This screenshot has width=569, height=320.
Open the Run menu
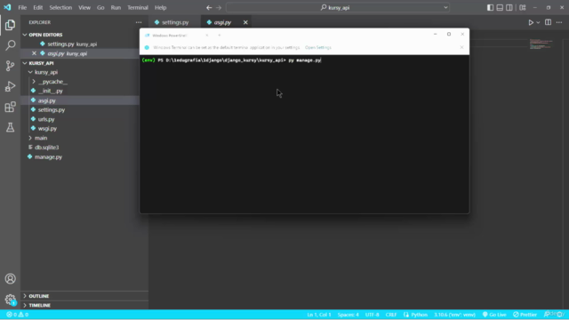[x=116, y=8]
